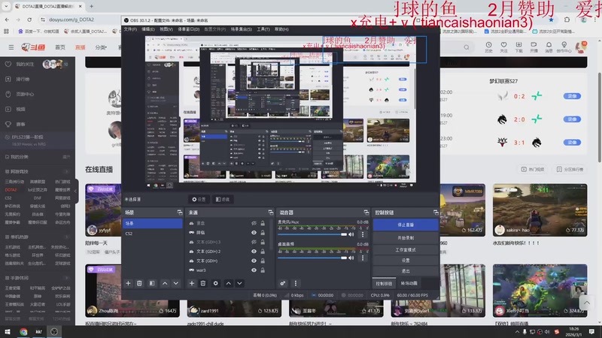
Task: Open the Douyu hamburger menu icon
Action: point(11,47)
